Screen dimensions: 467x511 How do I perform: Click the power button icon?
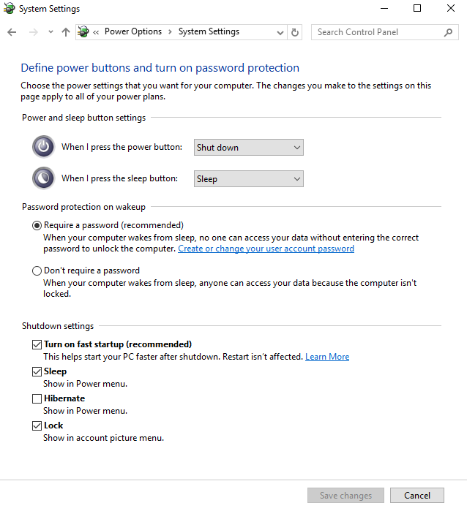[x=43, y=147]
